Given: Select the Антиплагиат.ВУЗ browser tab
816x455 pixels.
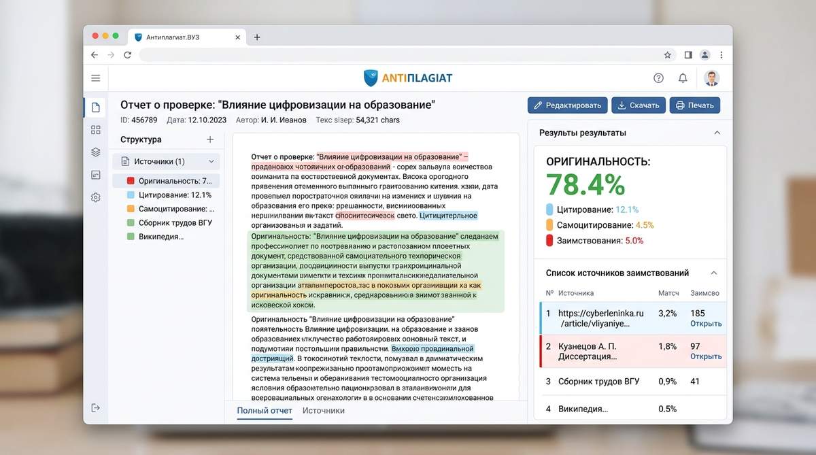Looking at the screenshot, I should [x=186, y=37].
